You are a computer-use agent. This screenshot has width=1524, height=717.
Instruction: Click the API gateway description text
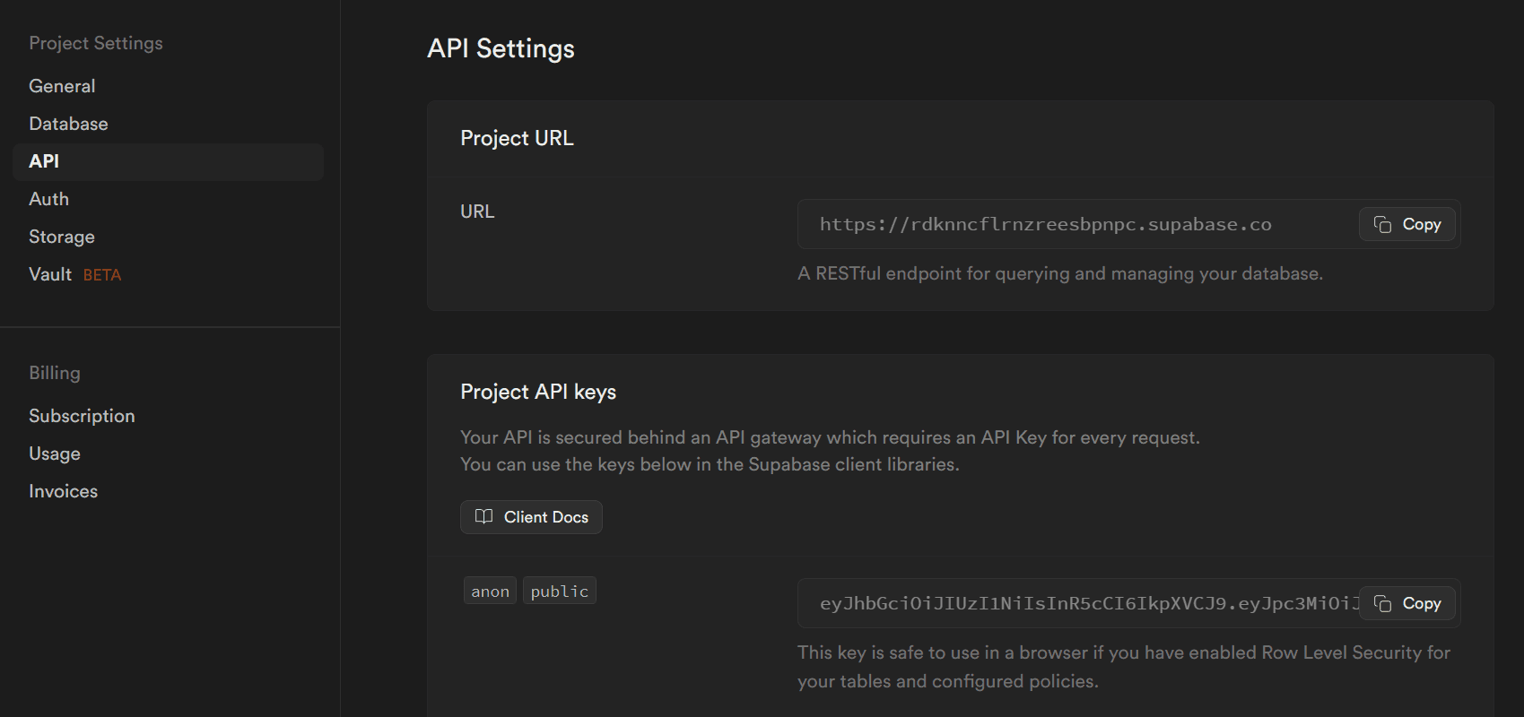[x=830, y=451]
